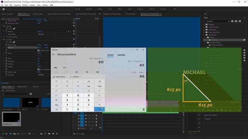Image resolution: width=248 pixels, height=139 pixels.
Task: Uncheck Use Composition's Shutter Angle checkbox
Action: 38,69
